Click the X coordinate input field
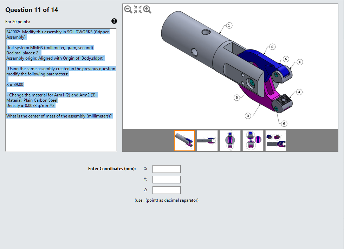 (x=167, y=169)
